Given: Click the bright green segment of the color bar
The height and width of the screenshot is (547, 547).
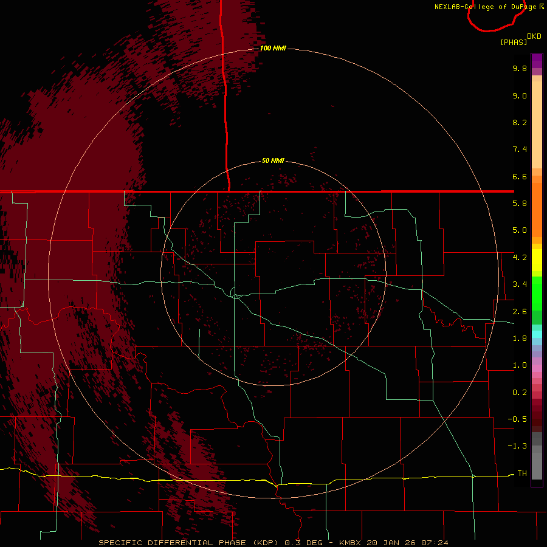Looking at the screenshot, I should click(x=537, y=294).
